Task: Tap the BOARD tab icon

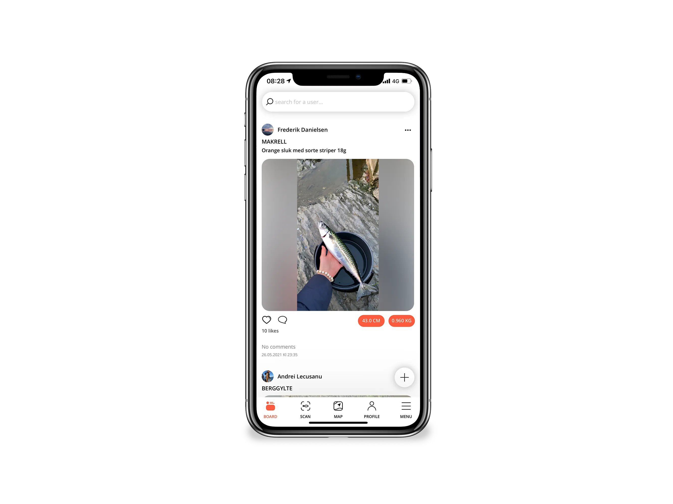Action: point(271,409)
